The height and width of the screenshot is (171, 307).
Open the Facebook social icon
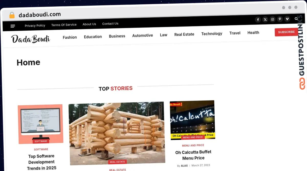(258, 20)
